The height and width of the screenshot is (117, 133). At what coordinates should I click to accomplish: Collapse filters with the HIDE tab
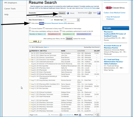35,42
